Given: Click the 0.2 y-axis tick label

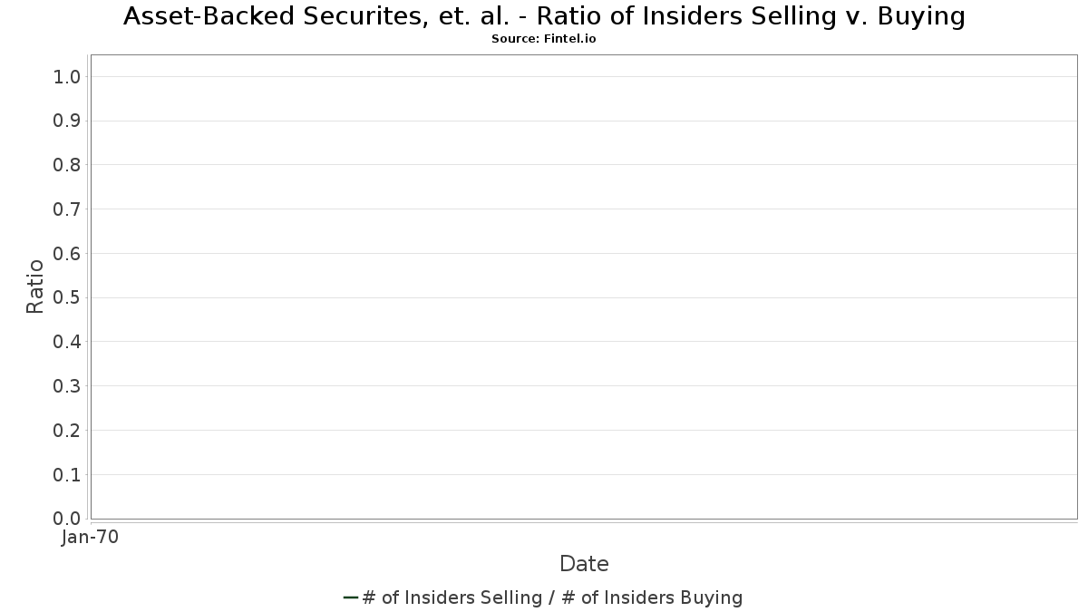Looking at the screenshot, I should 68,431.
